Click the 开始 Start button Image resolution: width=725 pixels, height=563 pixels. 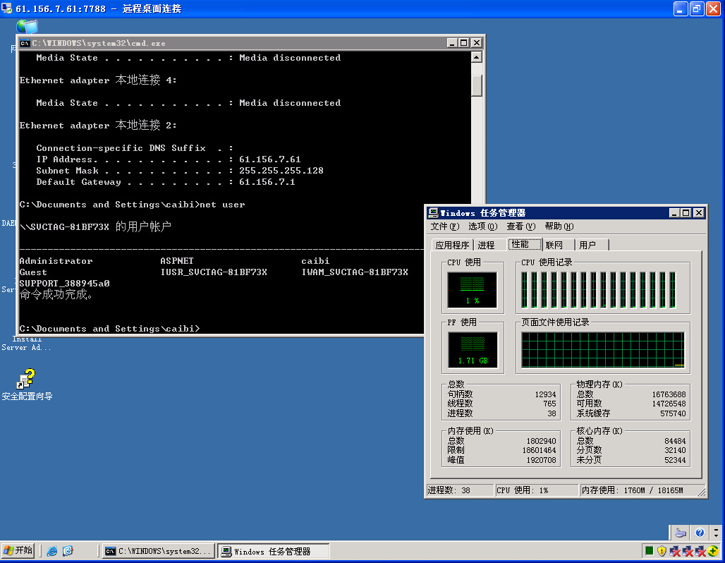18,550
